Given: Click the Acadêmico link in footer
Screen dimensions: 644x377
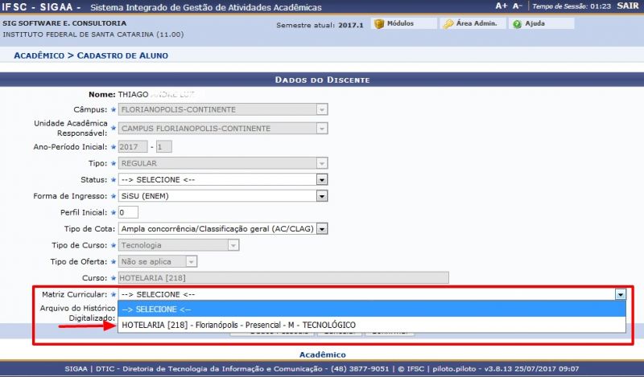Looking at the screenshot, I should point(322,354).
